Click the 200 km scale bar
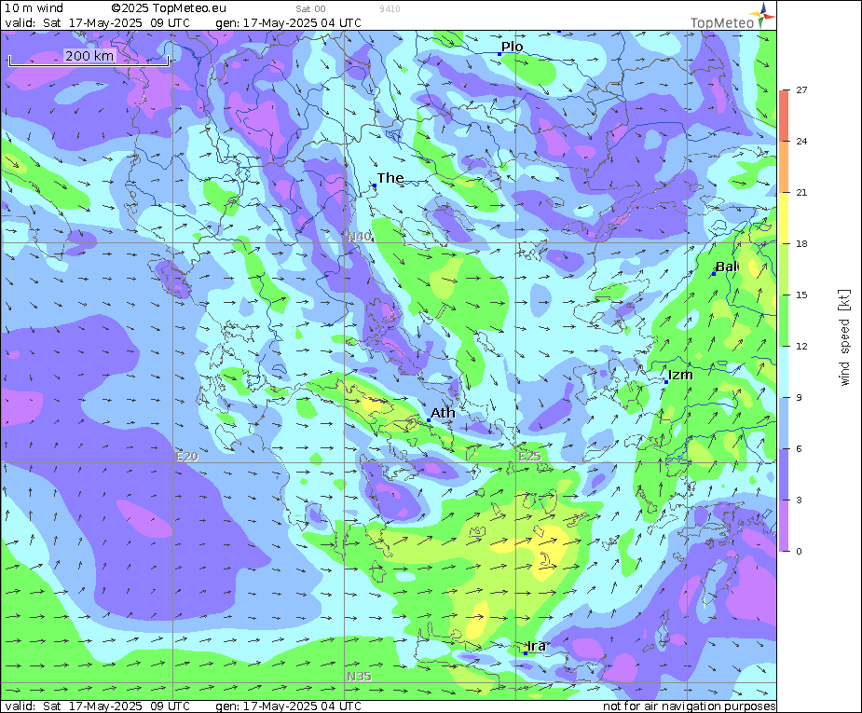The width and height of the screenshot is (862, 713). tap(89, 58)
